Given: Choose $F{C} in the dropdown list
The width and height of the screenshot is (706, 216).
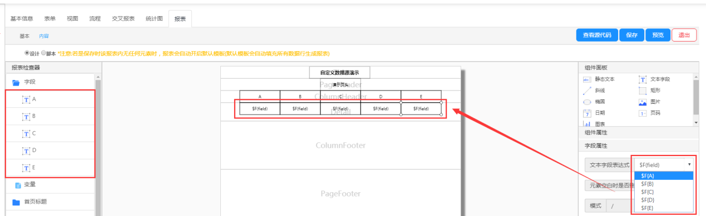Looking at the screenshot, I should (x=663, y=192).
